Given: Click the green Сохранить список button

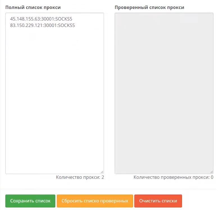Looking at the screenshot, I should [x=30, y=201].
